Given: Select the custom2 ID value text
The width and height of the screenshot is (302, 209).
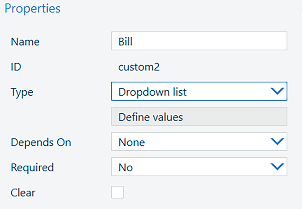Looking at the screenshot, I should 139,67.
